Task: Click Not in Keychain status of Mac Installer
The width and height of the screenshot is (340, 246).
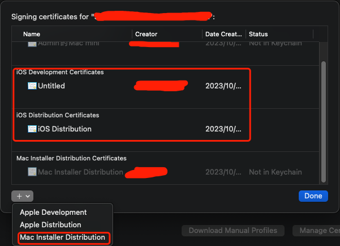Action: tap(276, 172)
